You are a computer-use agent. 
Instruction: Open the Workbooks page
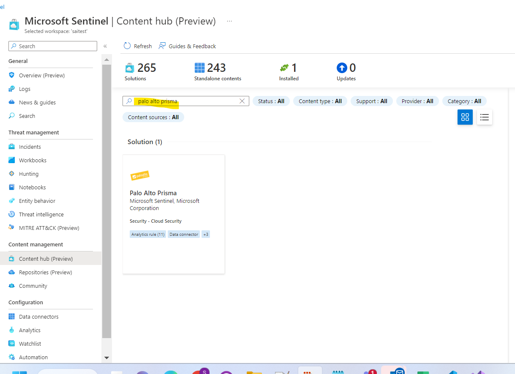(x=33, y=160)
